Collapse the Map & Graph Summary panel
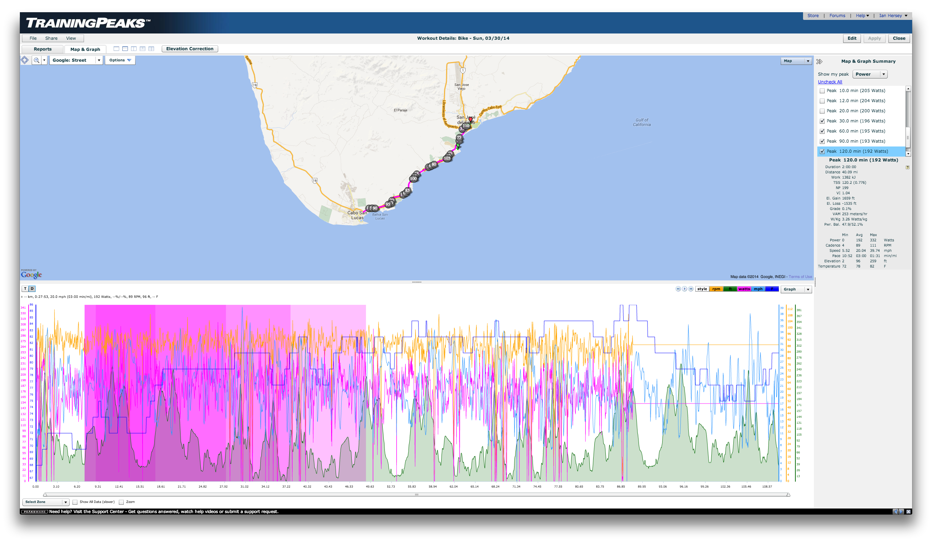Image resolution: width=932 pixels, height=542 pixels. point(819,61)
